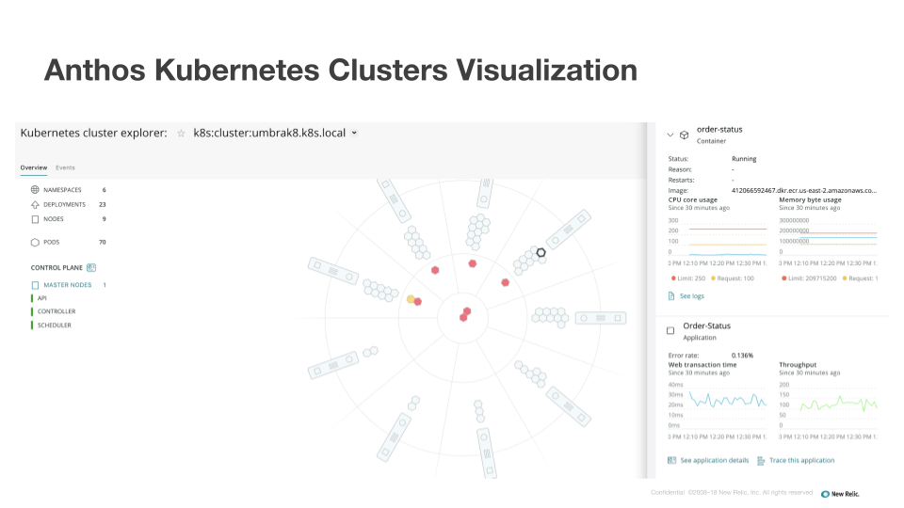Click the DEPLOYMENTS label
This screenshot has height=508, width=904.
click(x=65, y=204)
